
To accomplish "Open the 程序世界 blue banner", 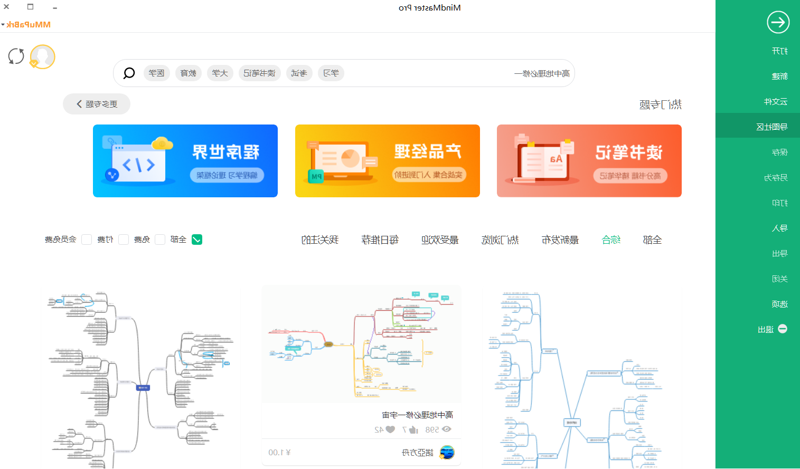I will (185, 161).
